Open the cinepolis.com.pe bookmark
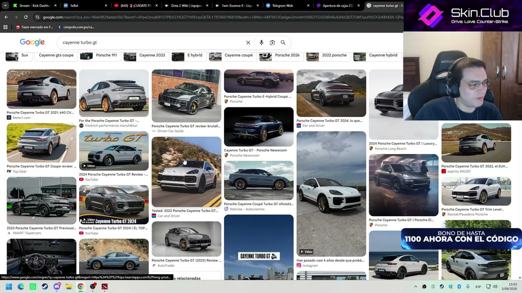This screenshot has width=522, height=293. pyautogui.click(x=76, y=27)
